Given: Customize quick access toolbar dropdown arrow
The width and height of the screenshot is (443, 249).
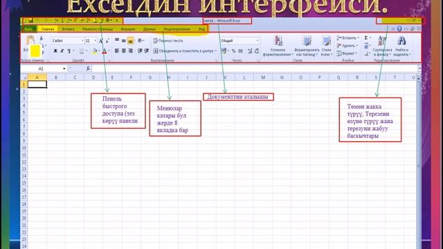Looking at the screenshot, I should point(117,21).
